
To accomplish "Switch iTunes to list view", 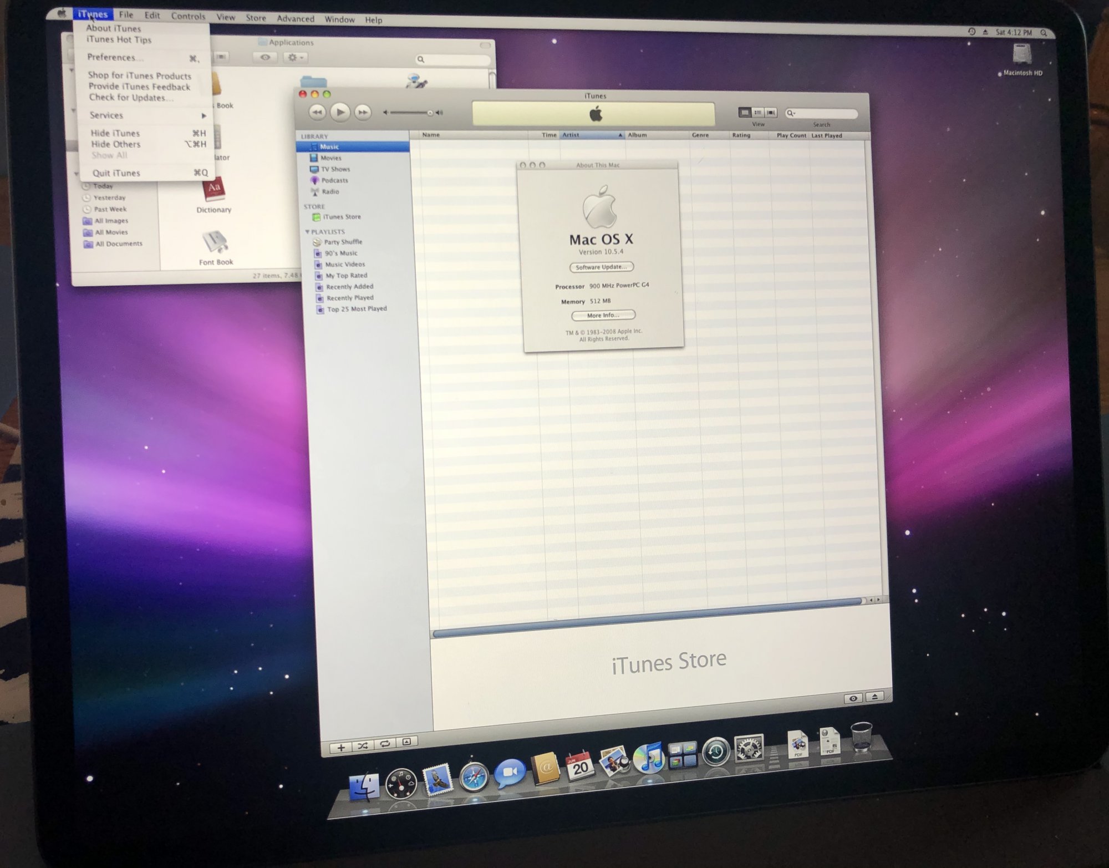I will click(x=745, y=113).
